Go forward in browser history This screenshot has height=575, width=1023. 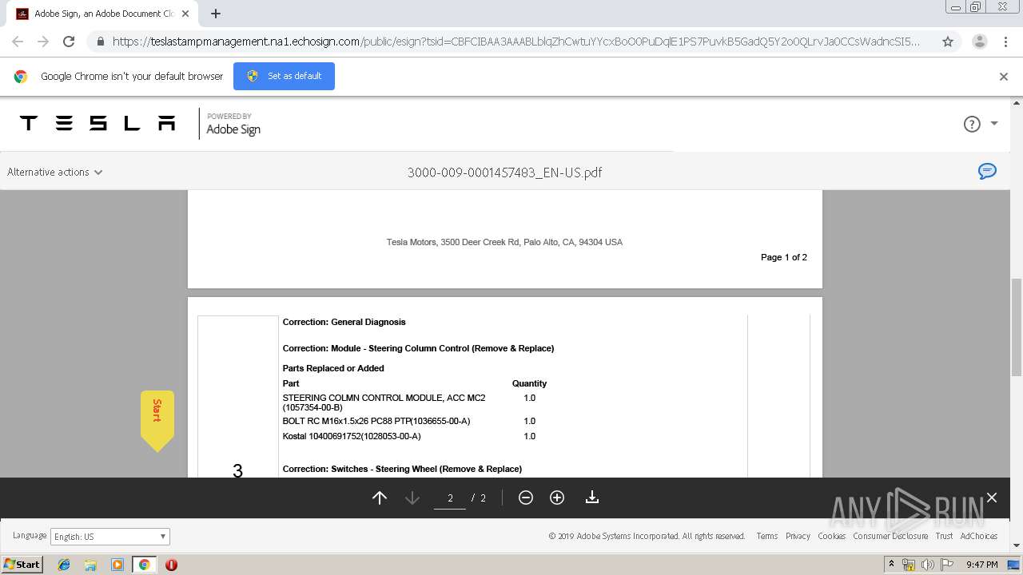pyautogui.click(x=43, y=42)
